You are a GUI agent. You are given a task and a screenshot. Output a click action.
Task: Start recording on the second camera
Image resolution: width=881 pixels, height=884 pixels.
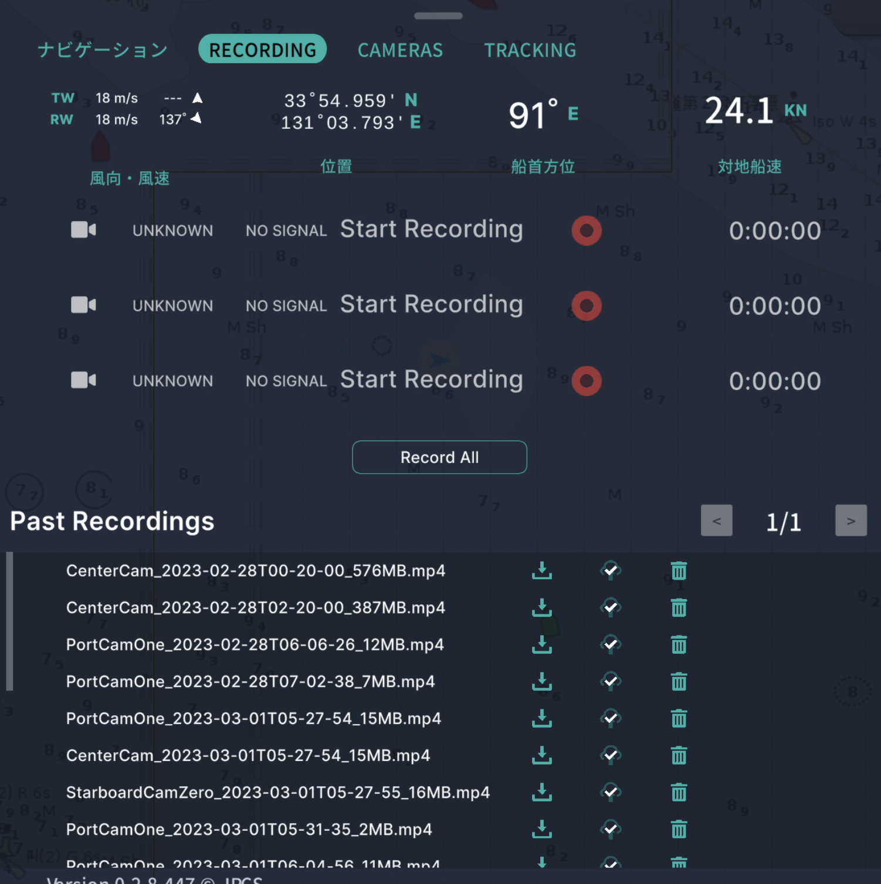click(x=586, y=305)
